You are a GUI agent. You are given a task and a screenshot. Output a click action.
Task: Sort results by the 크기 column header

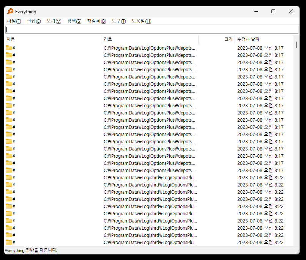coord(217,39)
